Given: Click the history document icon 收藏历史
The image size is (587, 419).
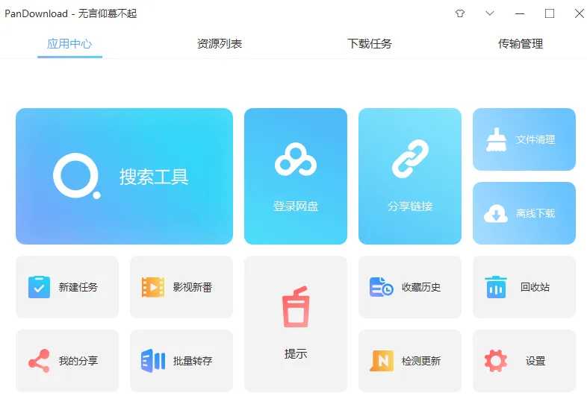Looking at the screenshot, I should 381,287.
